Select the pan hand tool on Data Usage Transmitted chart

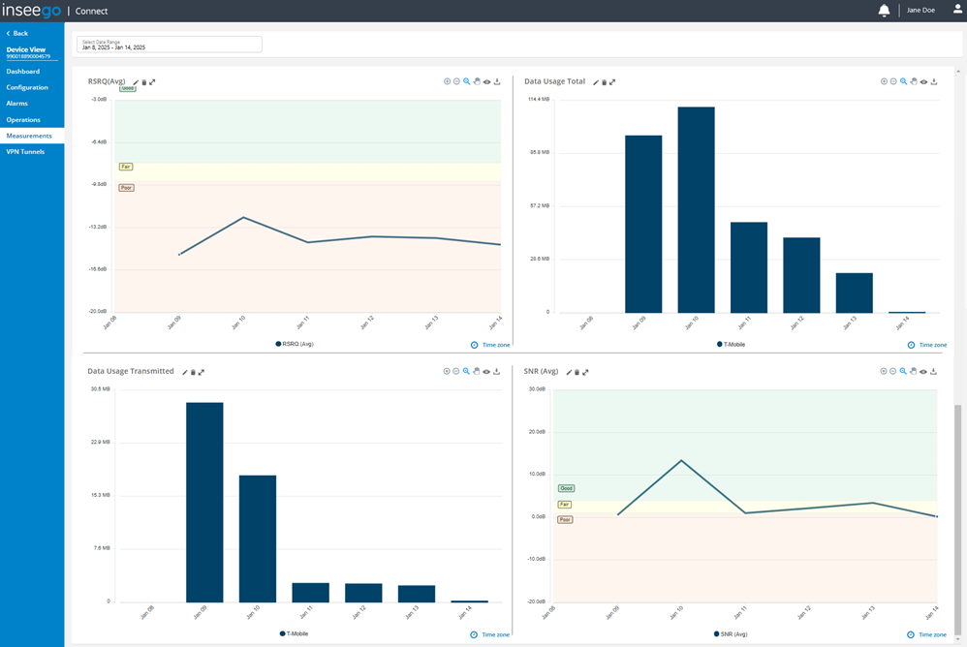coord(477,371)
